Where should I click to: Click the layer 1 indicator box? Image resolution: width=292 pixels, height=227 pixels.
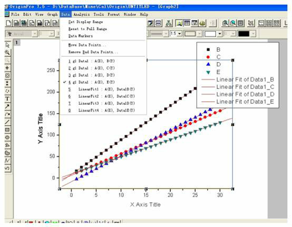tap(17, 43)
